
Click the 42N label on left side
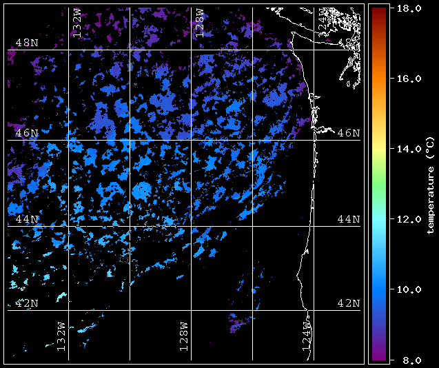point(27,303)
